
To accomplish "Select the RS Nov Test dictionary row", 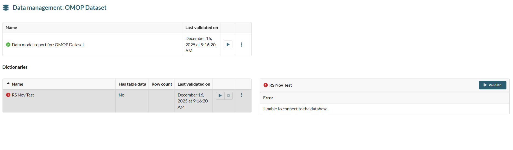I will point(23,95).
